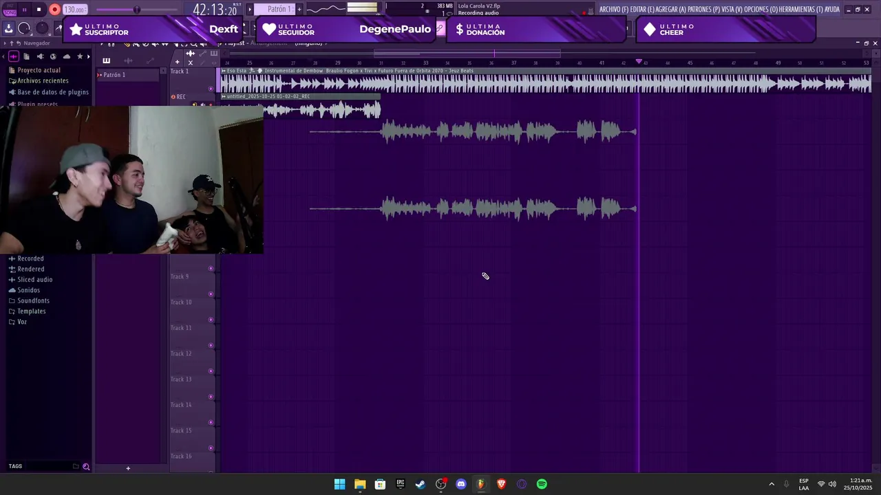The height and width of the screenshot is (495, 881).
Task: Expand the Sliced audio folder
Action: coord(34,280)
